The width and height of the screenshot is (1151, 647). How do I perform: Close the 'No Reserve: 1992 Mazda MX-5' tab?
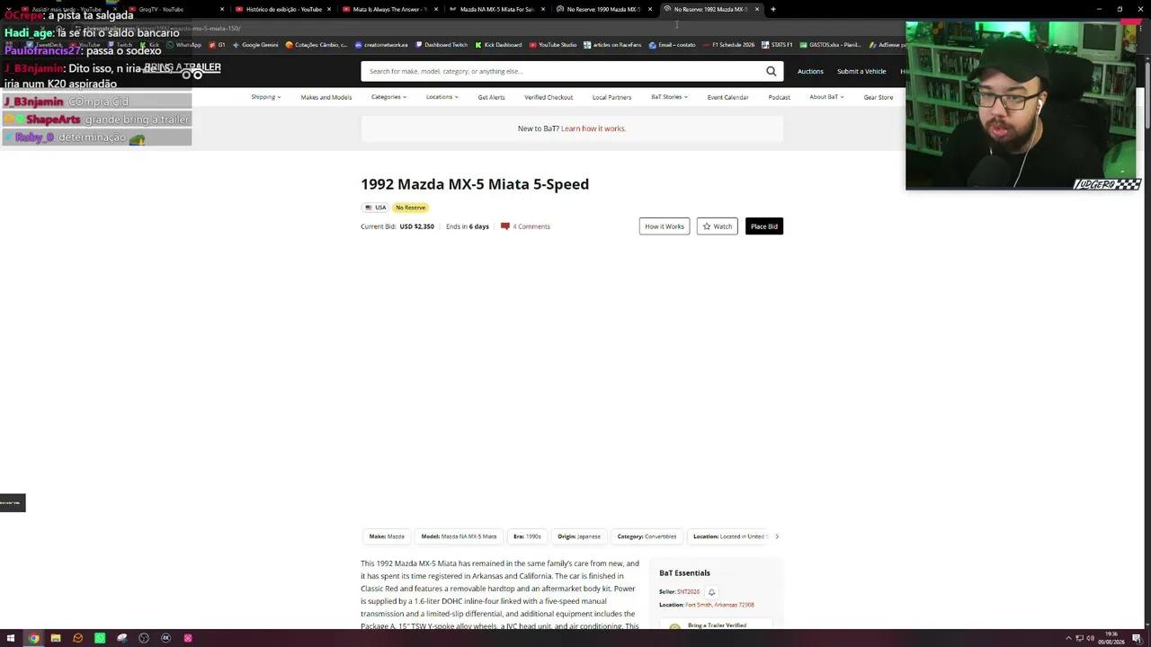(x=757, y=9)
